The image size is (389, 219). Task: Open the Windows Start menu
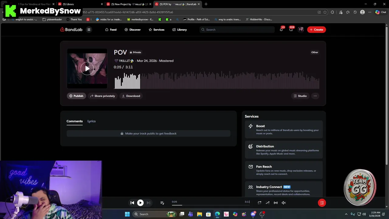pos(127,214)
